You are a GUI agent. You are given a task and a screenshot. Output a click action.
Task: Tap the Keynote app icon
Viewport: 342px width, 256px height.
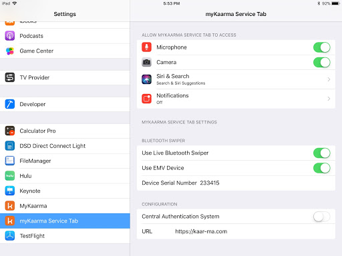click(x=10, y=191)
